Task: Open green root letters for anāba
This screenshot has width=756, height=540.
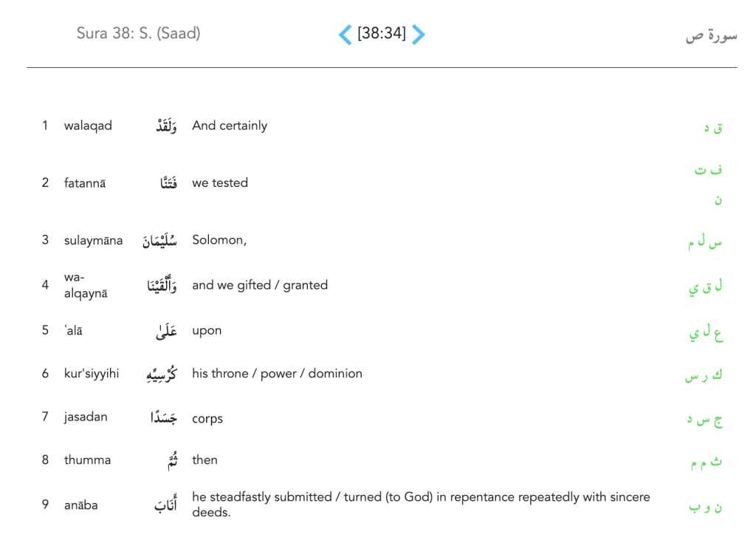Action: tap(705, 507)
